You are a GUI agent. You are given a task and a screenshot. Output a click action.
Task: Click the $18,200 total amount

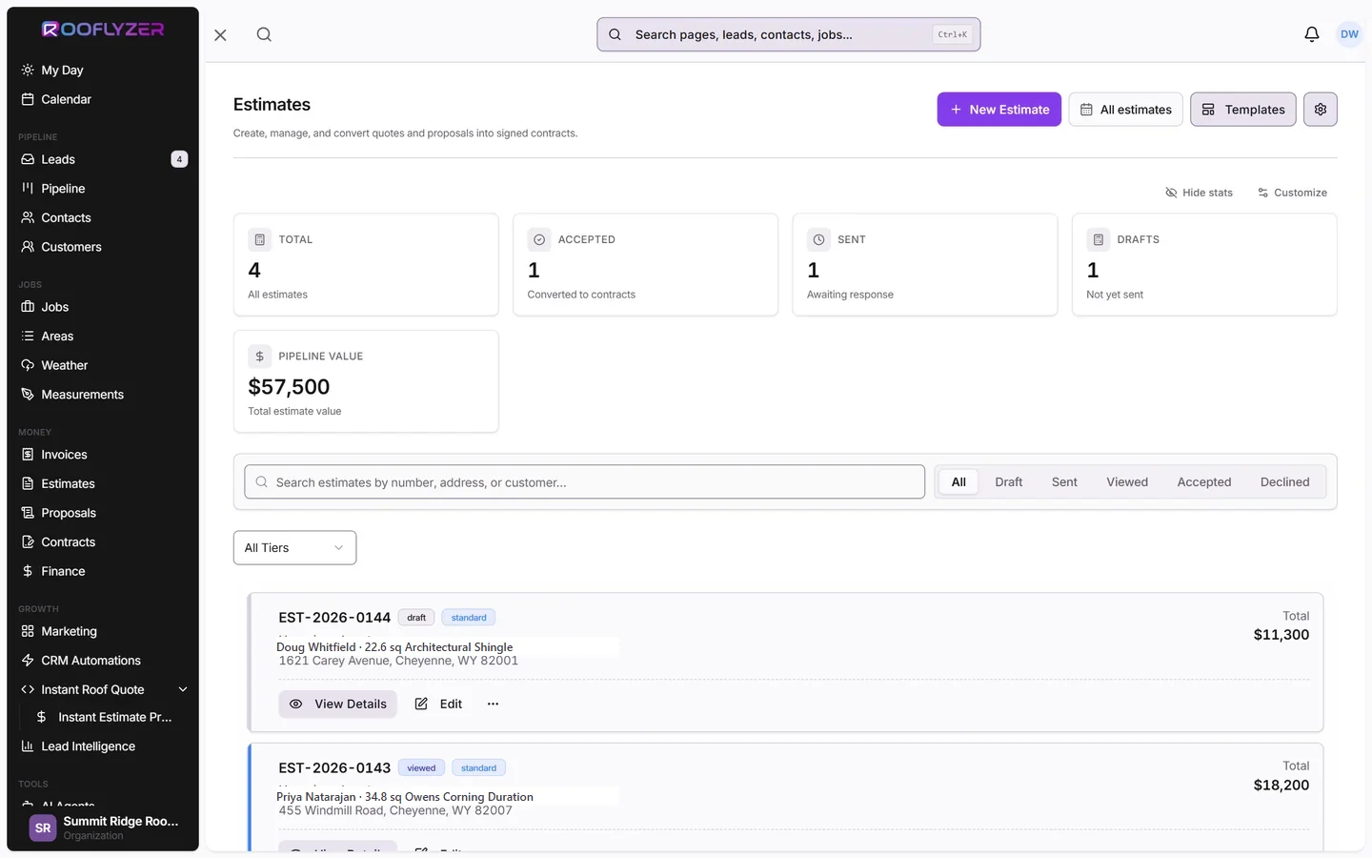click(x=1281, y=786)
